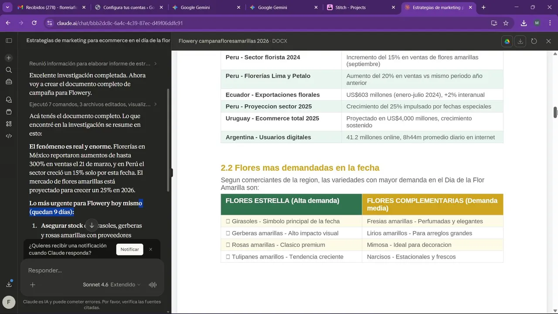Image resolution: width=558 pixels, height=314 pixels.
Task: Click the chat conversation scrollbar thumb
Action: 168,140
